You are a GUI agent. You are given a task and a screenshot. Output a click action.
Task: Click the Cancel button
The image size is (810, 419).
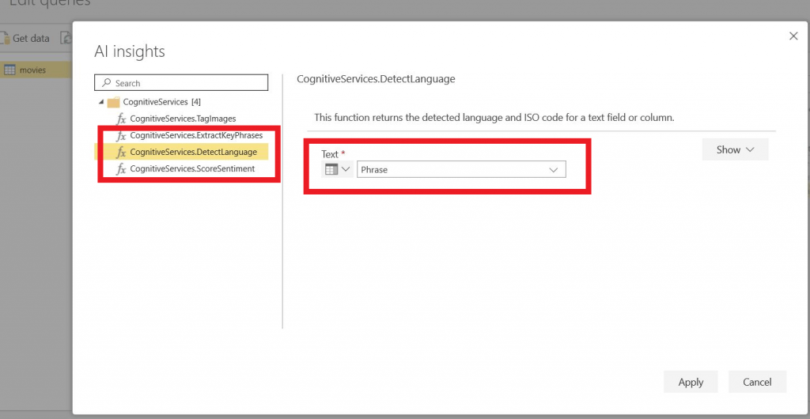pyautogui.click(x=757, y=382)
